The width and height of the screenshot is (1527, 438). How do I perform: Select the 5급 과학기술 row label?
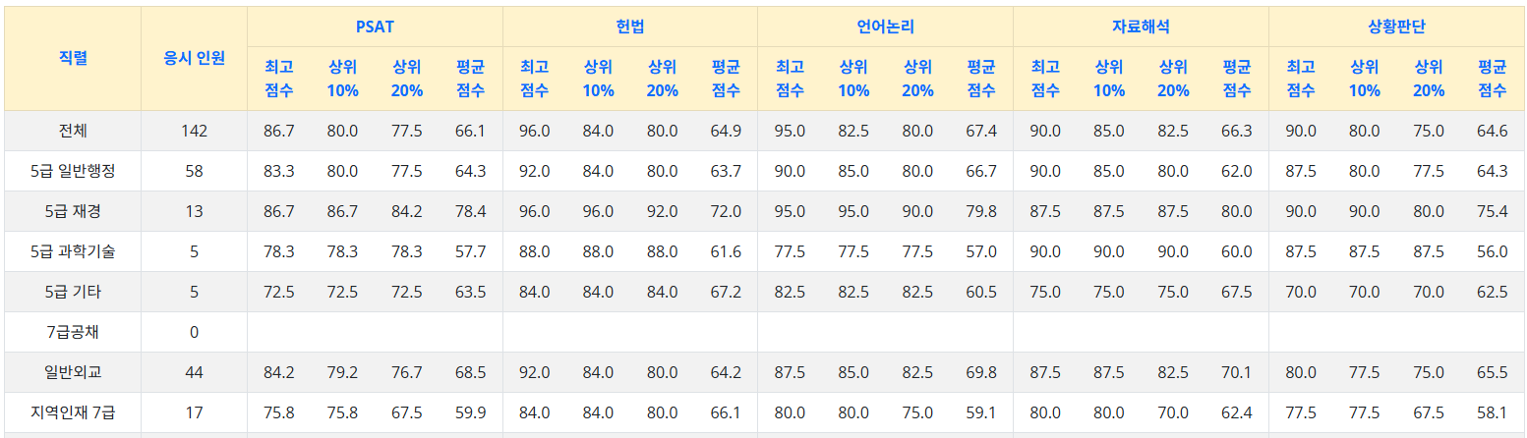click(x=73, y=251)
